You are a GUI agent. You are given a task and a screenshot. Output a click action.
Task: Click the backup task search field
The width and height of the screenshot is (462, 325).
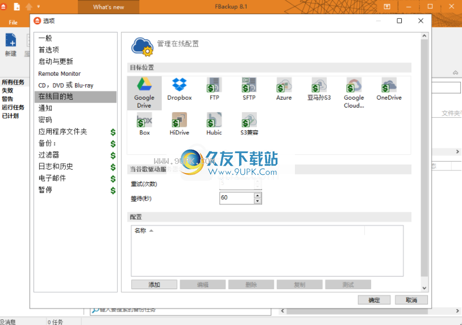(180, 311)
